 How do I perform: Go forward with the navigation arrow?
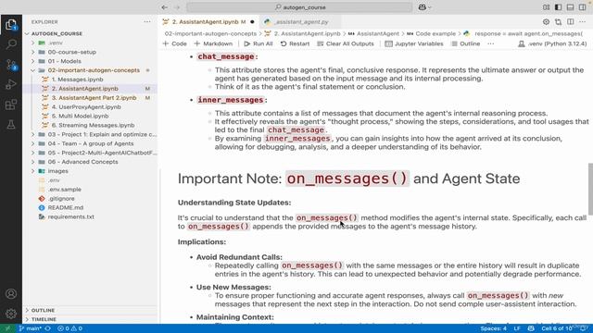point(177,7)
